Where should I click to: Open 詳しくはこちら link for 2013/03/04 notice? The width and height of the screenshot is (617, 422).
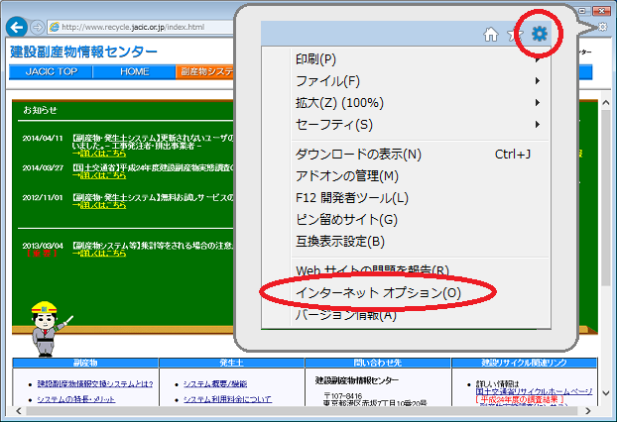(103, 254)
